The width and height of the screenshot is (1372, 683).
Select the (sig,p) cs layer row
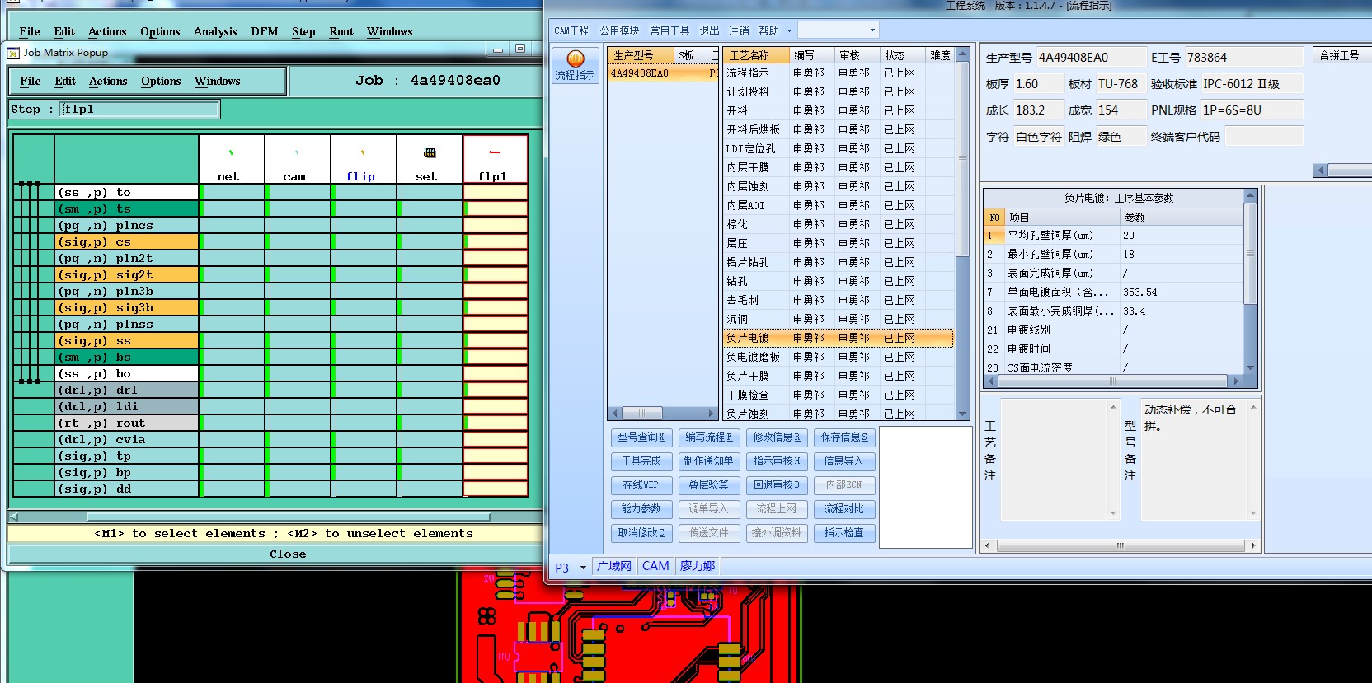pos(127,241)
